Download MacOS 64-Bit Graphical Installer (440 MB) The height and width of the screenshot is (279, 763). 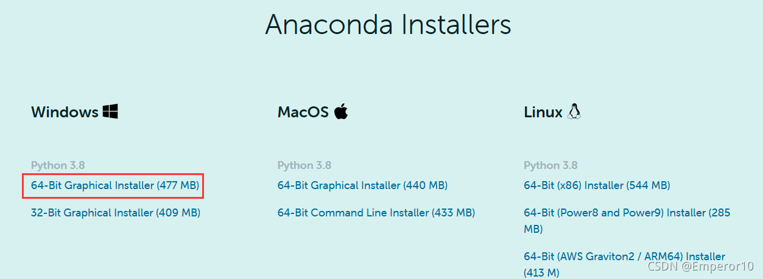[x=362, y=185]
